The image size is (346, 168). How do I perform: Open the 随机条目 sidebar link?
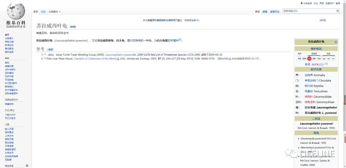(9, 52)
